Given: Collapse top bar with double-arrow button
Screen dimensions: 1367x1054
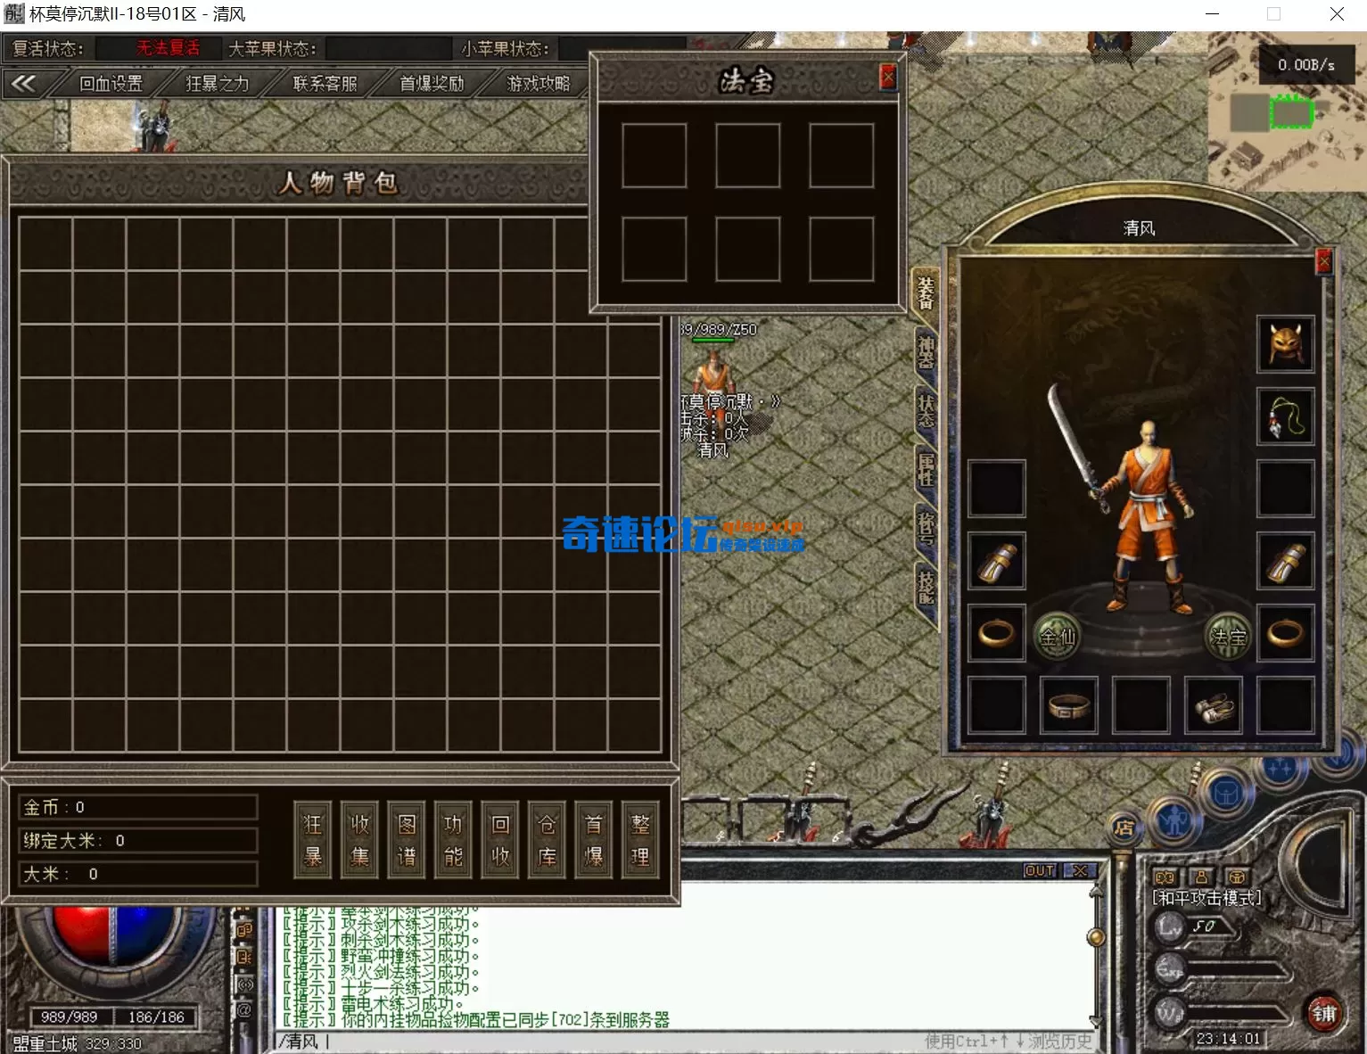Looking at the screenshot, I should pos(24,84).
